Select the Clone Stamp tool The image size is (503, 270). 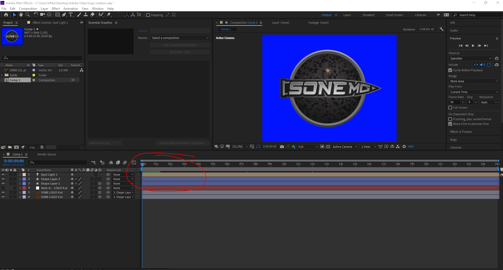click(86, 15)
